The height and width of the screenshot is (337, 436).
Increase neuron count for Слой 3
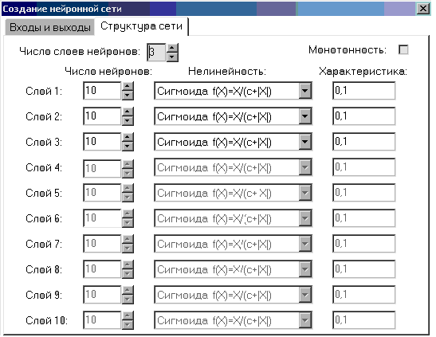click(128, 137)
